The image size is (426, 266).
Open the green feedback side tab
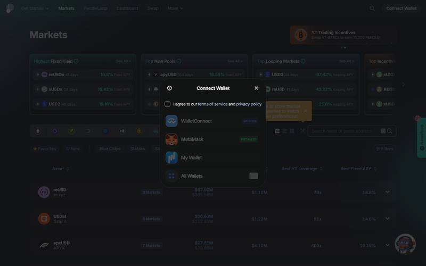(422, 138)
